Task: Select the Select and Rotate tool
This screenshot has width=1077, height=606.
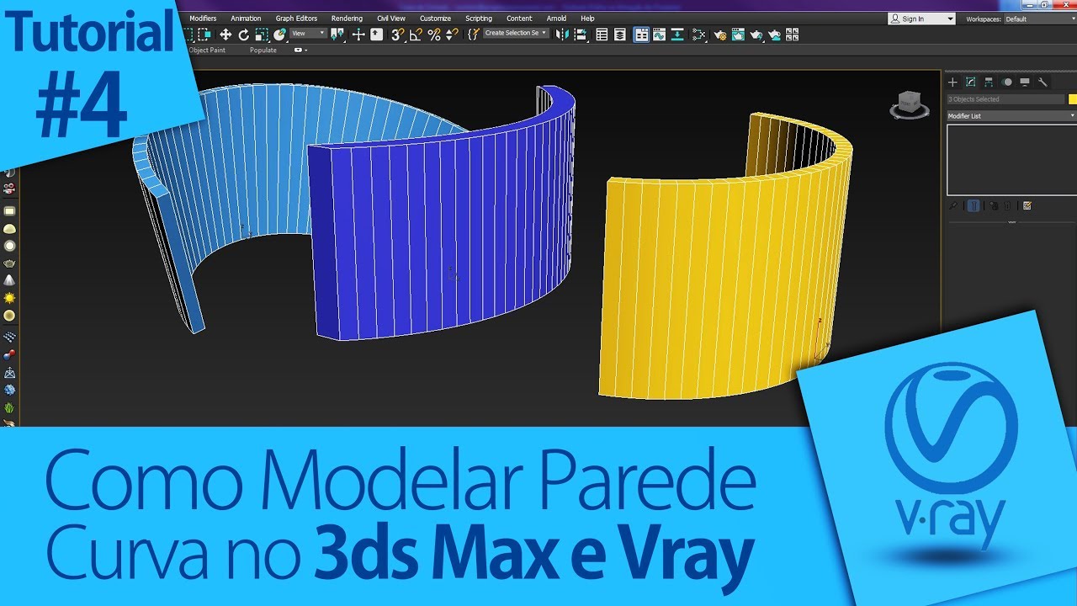Action: click(x=244, y=35)
